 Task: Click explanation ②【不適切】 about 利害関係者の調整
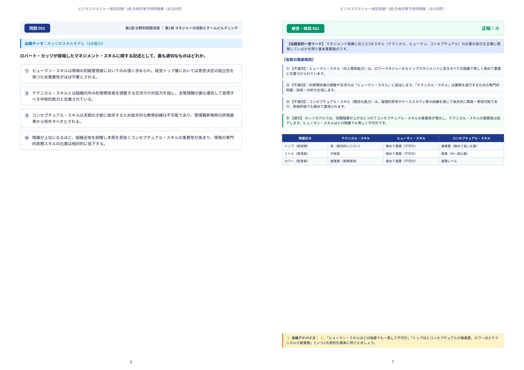pyautogui.click(x=393, y=87)
